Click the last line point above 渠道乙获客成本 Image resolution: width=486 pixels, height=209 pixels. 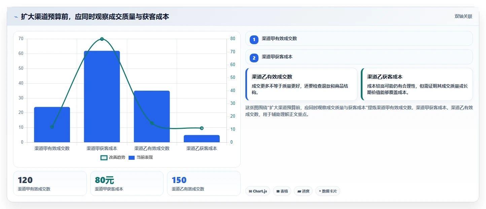coord(202,128)
